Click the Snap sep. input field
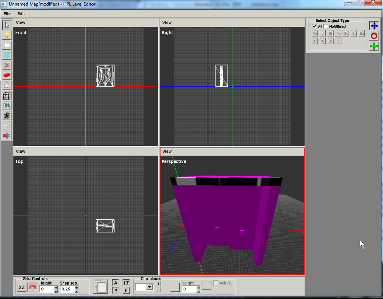The width and height of the screenshot is (383, 299). 66,289
